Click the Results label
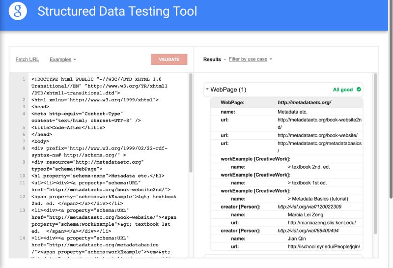This screenshot has height=268, width=393. (x=212, y=60)
